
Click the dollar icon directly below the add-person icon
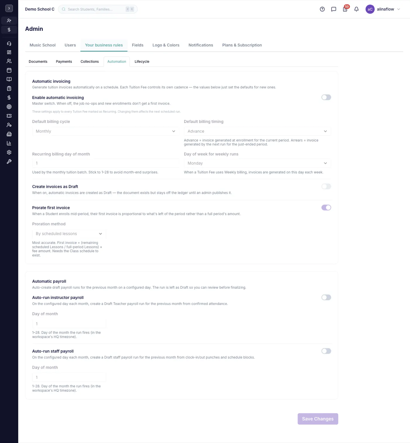pyautogui.click(x=9, y=30)
